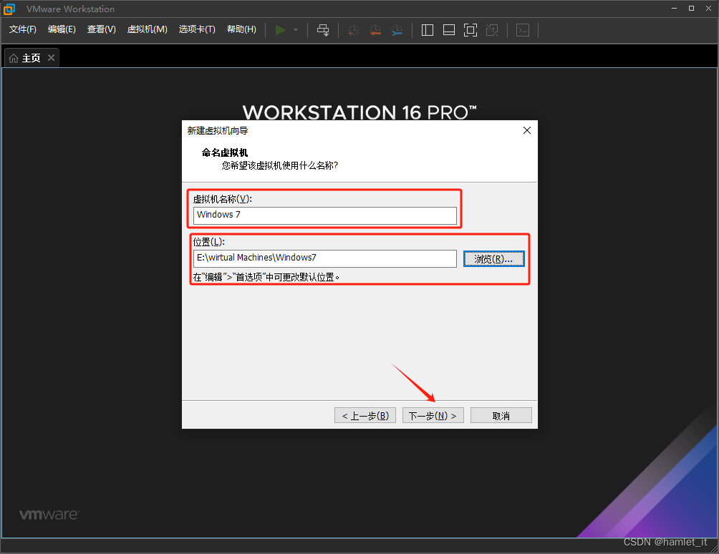The width and height of the screenshot is (719, 554).
Task: Close the 主页 tab
Action: (x=52, y=58)
